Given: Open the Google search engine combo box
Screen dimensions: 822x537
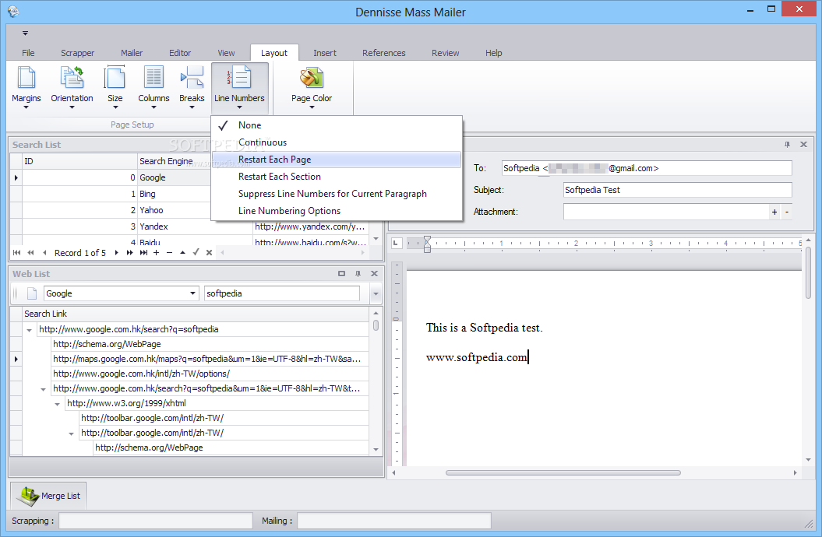Looking at the screenshot, I should [121, 293].
